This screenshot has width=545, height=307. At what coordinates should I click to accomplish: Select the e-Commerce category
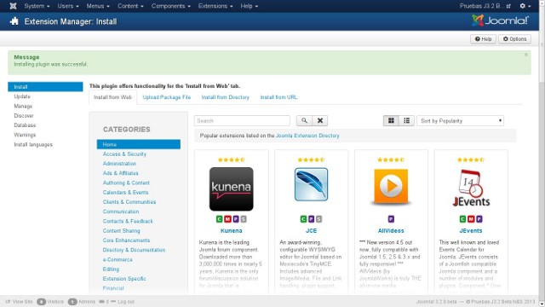coord(118,259)
